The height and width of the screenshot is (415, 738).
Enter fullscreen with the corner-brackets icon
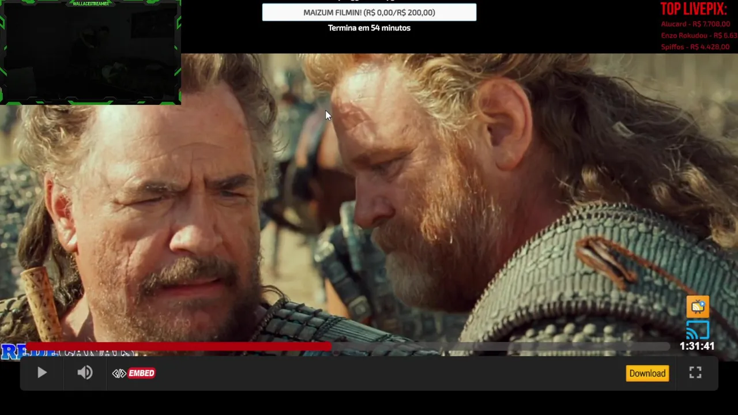[695, 373]
